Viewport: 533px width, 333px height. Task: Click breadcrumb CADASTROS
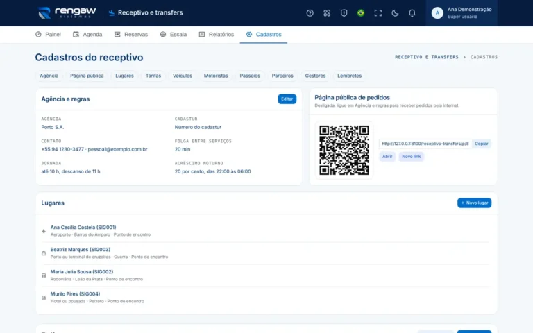(x=484, y=57)
